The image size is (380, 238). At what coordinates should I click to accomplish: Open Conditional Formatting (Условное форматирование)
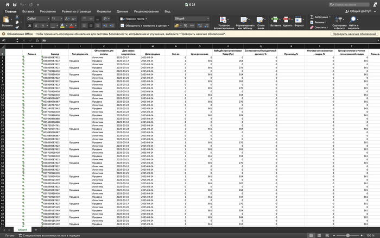(223, 21)
